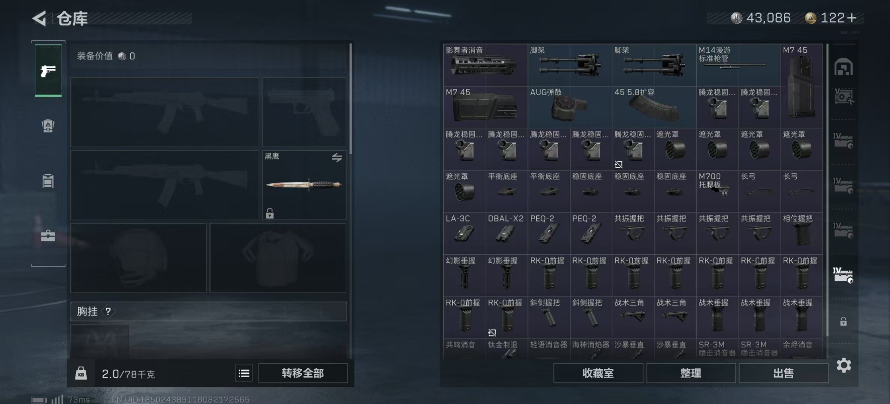The image size is (890, 404).
Task: Select the 影舞者消音 suppressor item
Action: (485, 65)
